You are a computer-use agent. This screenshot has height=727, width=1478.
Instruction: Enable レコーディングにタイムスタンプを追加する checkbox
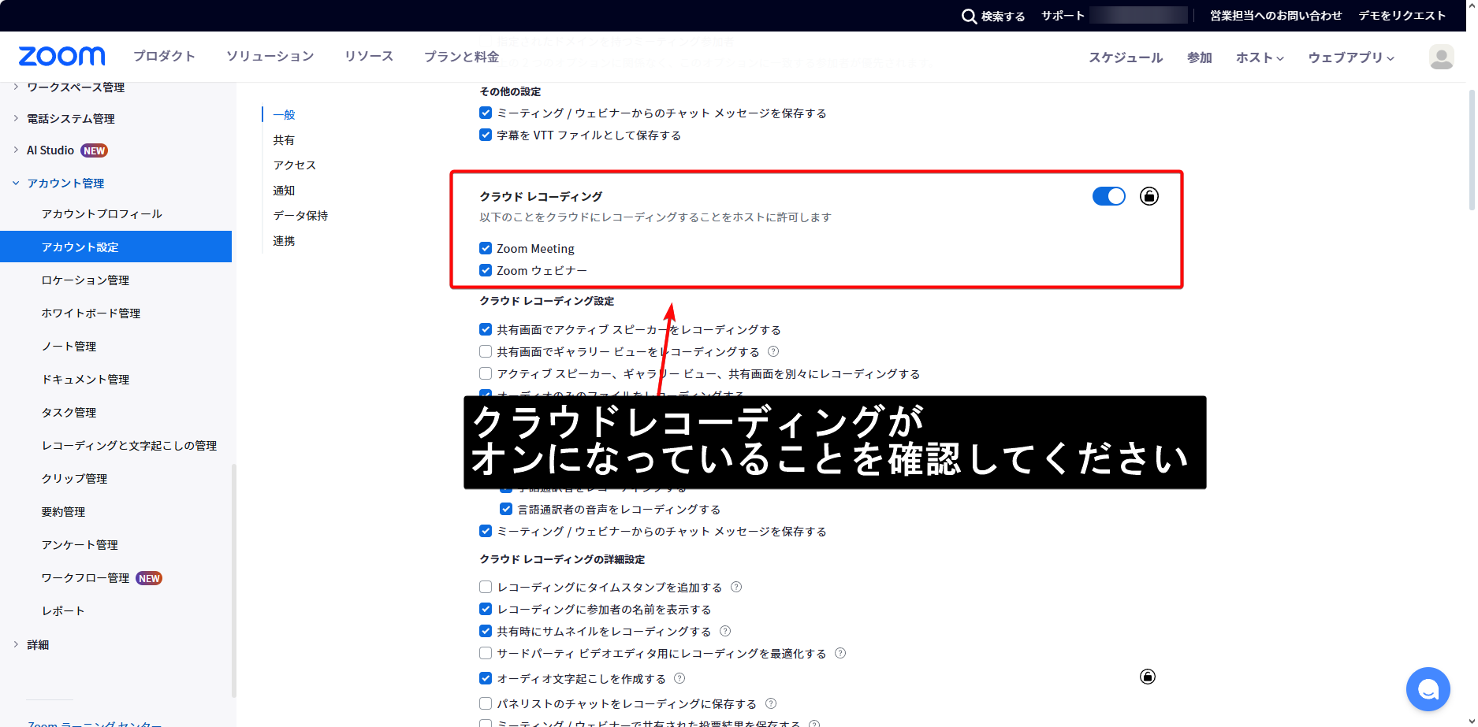[x=486, y=587]
